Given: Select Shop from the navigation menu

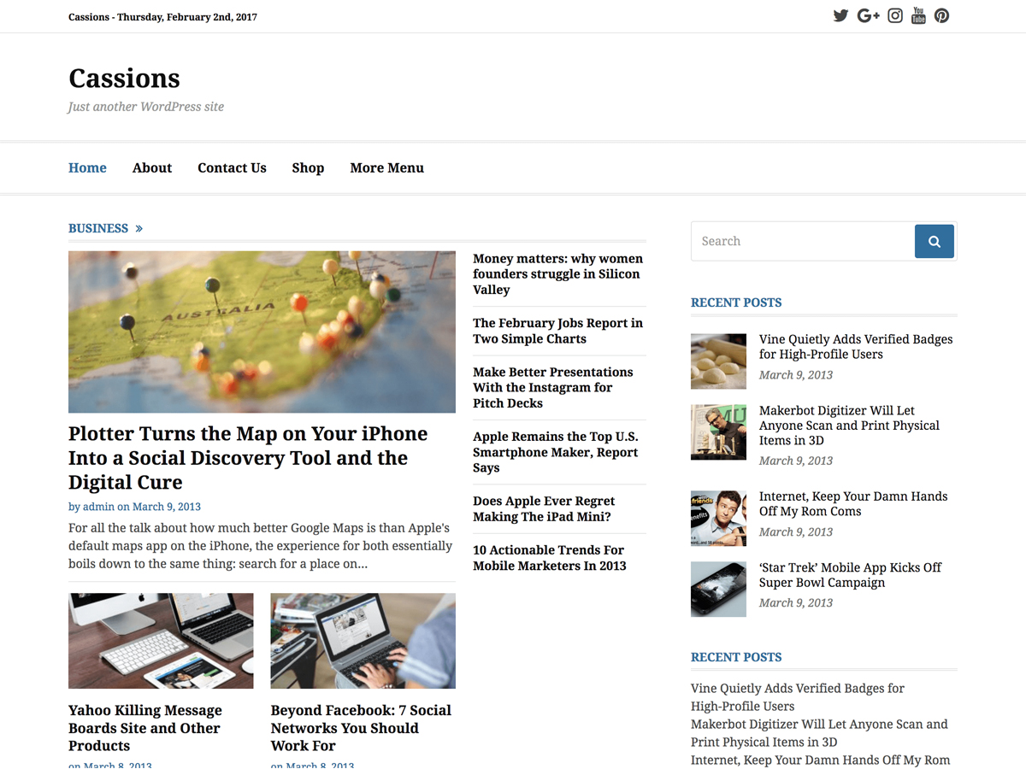Looking at the screenshot, I should pos(308,167).
